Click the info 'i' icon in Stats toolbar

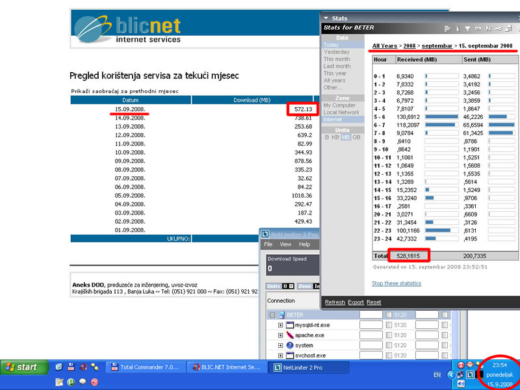[458, 29]
